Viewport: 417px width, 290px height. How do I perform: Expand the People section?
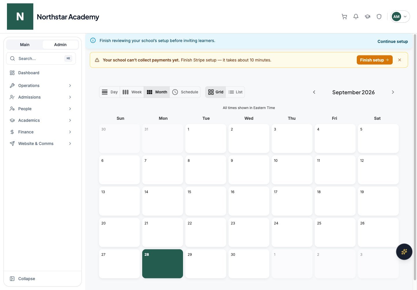coord(41,109)
